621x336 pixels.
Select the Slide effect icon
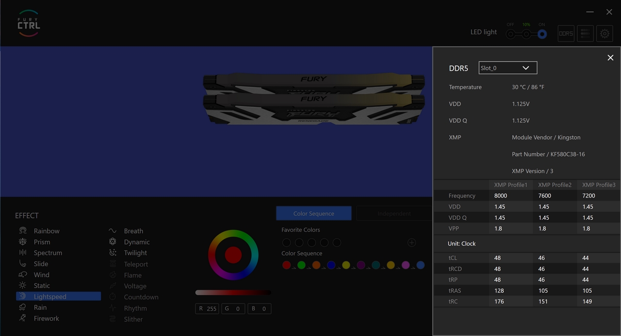[23, 264]
